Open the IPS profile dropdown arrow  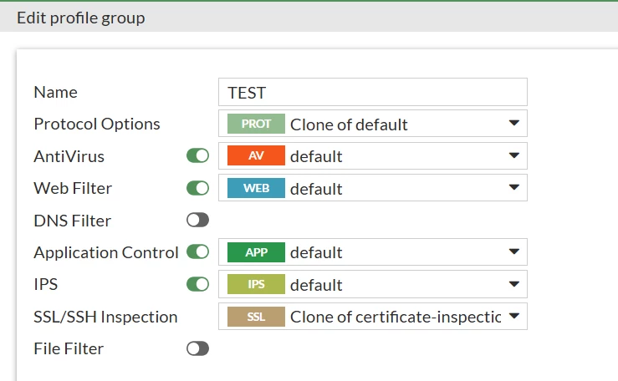click(x=514, y=284)
